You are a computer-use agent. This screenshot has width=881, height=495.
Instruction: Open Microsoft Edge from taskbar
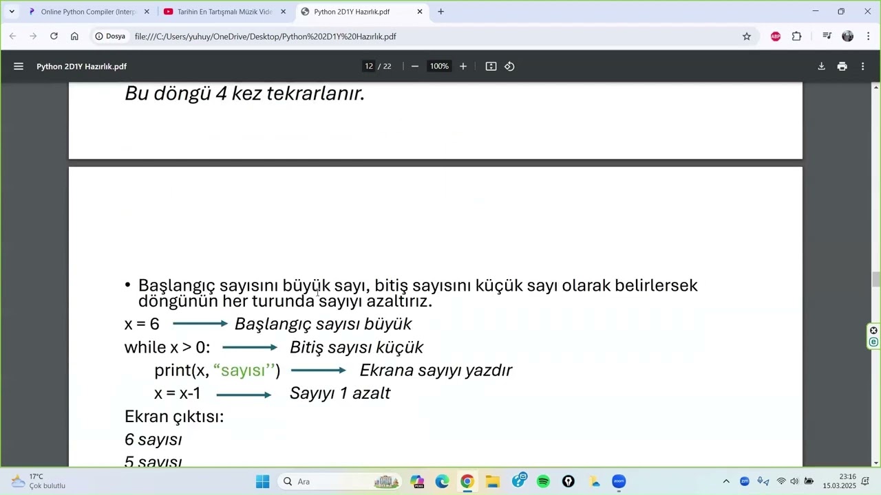[x=443, y=481]
